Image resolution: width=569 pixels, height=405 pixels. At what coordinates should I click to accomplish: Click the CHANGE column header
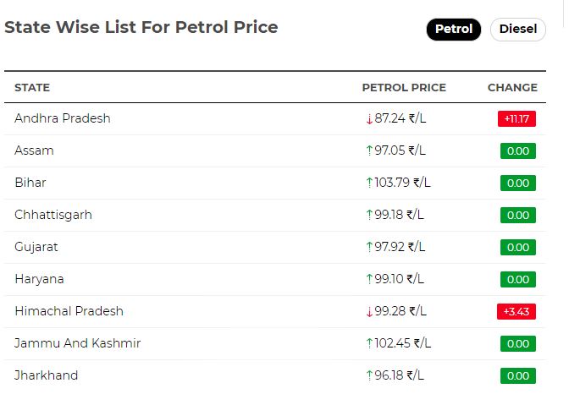pos(512,88)
